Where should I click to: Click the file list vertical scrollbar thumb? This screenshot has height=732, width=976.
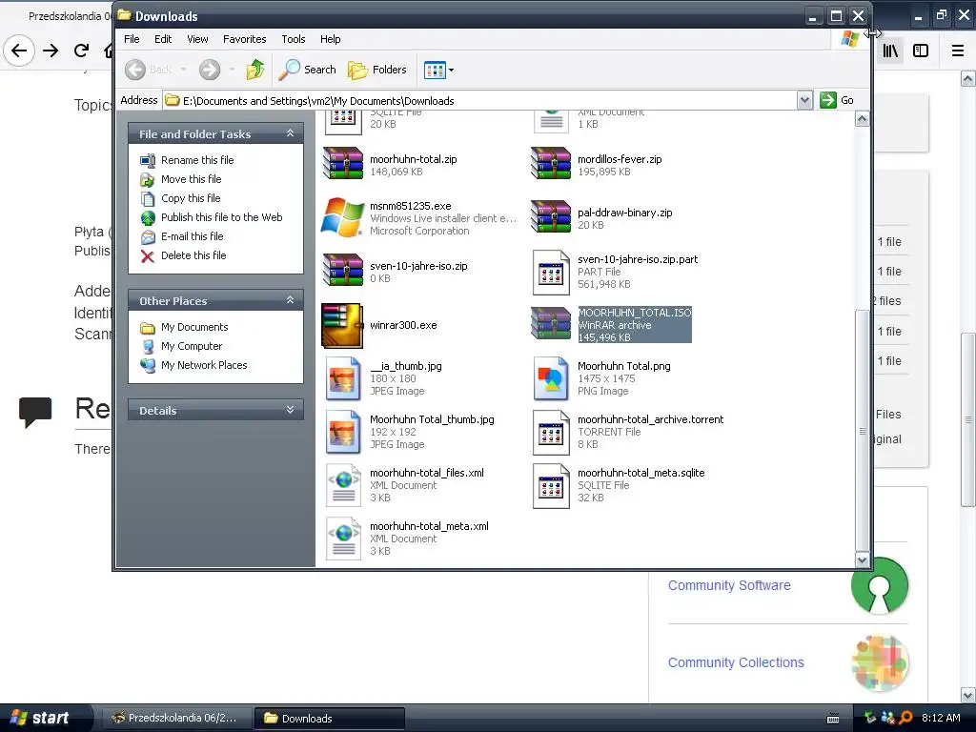pos(862,430)
